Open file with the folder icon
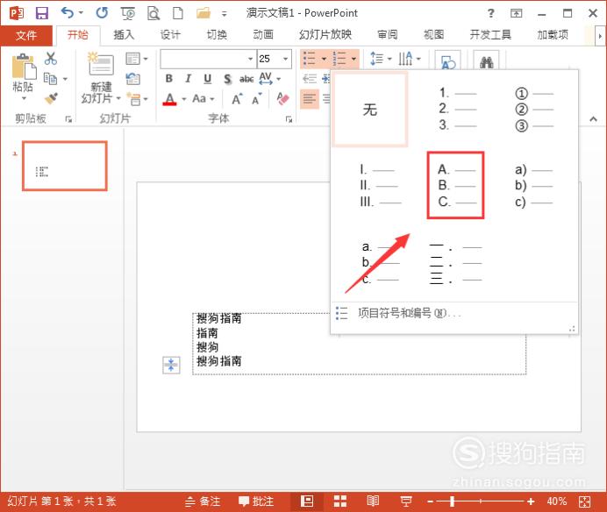This screenshot has width=607, height=512. [204, 13]
